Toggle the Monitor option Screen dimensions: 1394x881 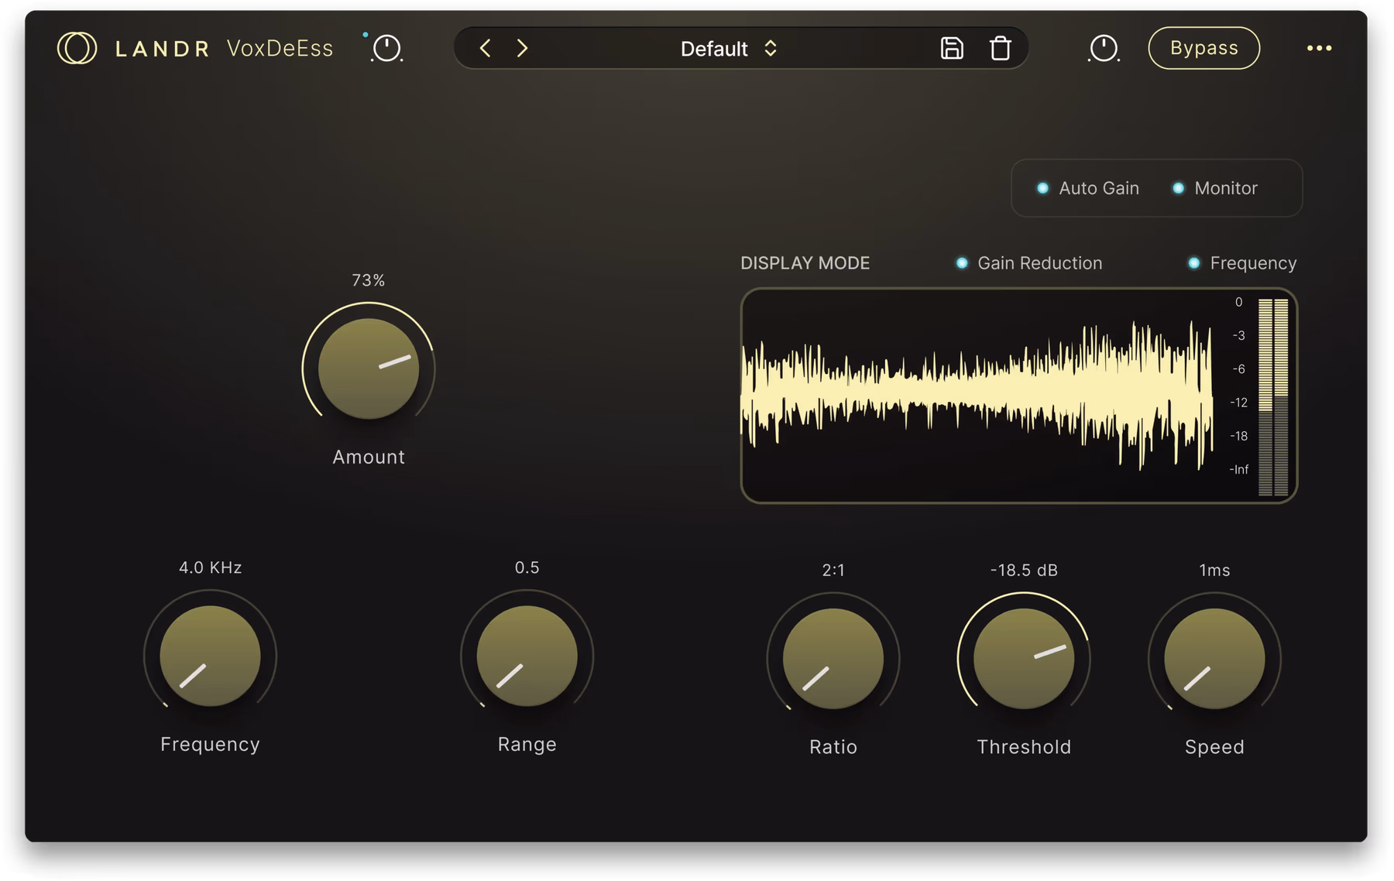point(1215,188)
